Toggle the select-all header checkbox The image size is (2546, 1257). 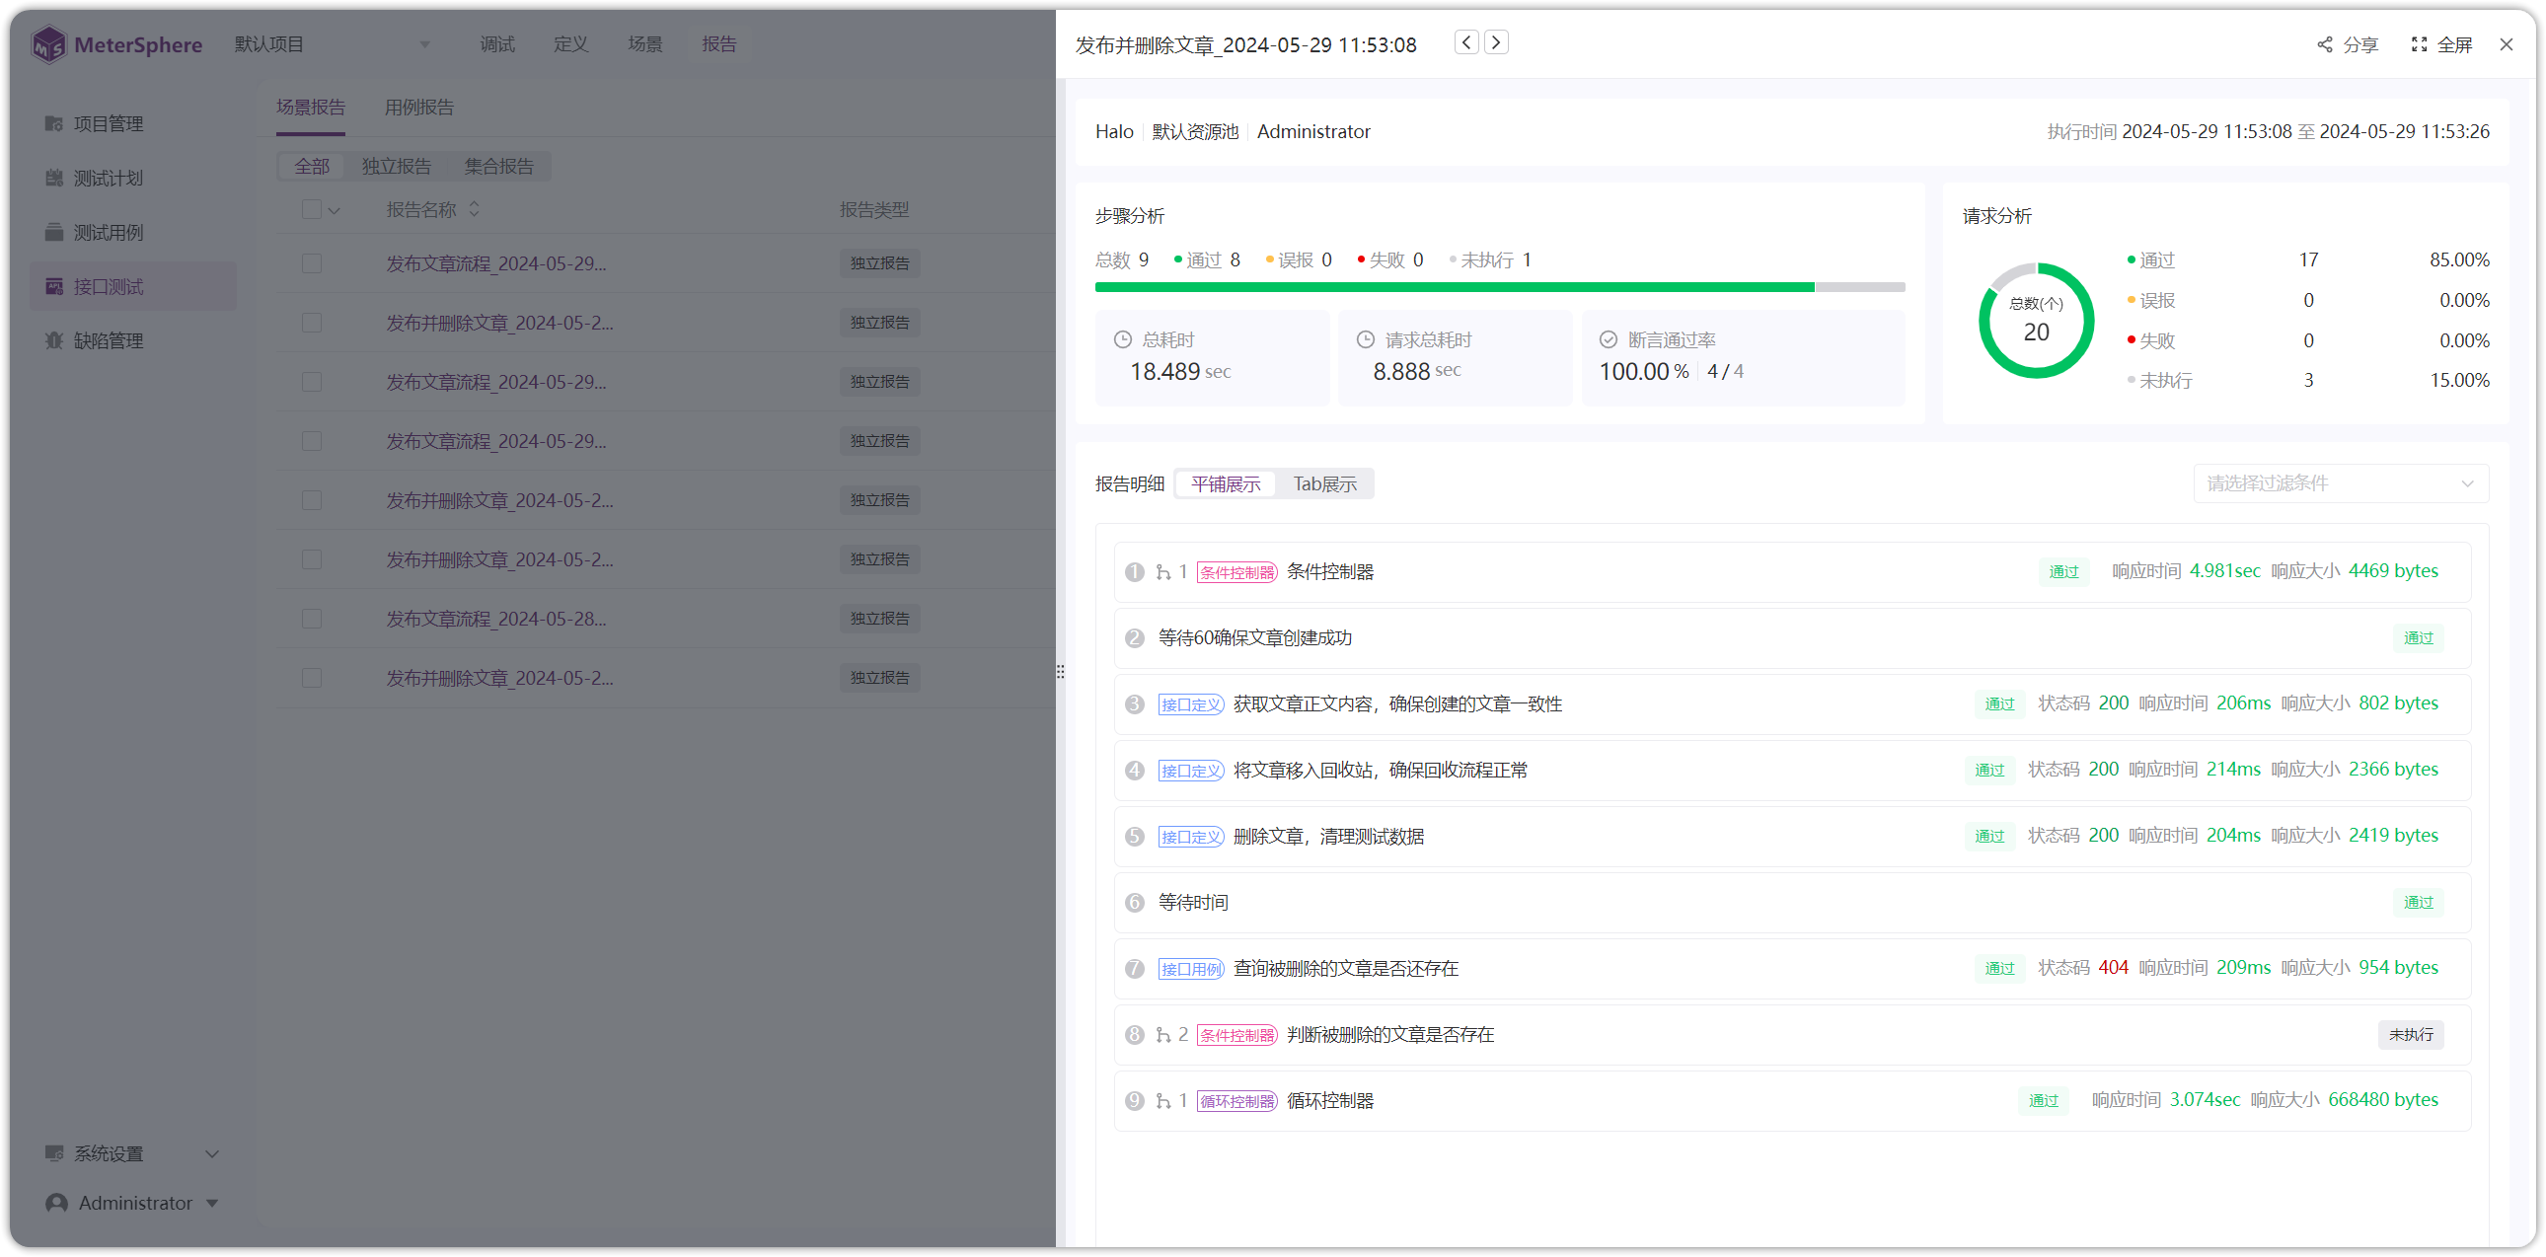[311, 209]
